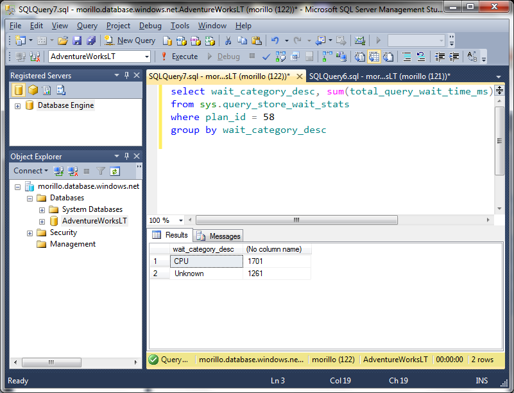Viewport: 514px width, 393px height.
Task: Click Display Estimated Execution Plan icon
Action: (x=280, y=57)
